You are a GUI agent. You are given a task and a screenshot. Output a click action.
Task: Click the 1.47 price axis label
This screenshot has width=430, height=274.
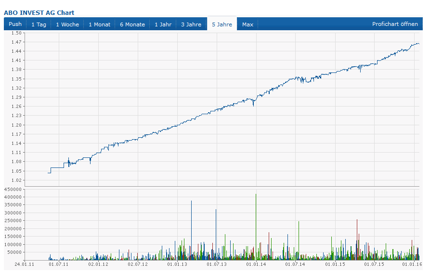16,42
